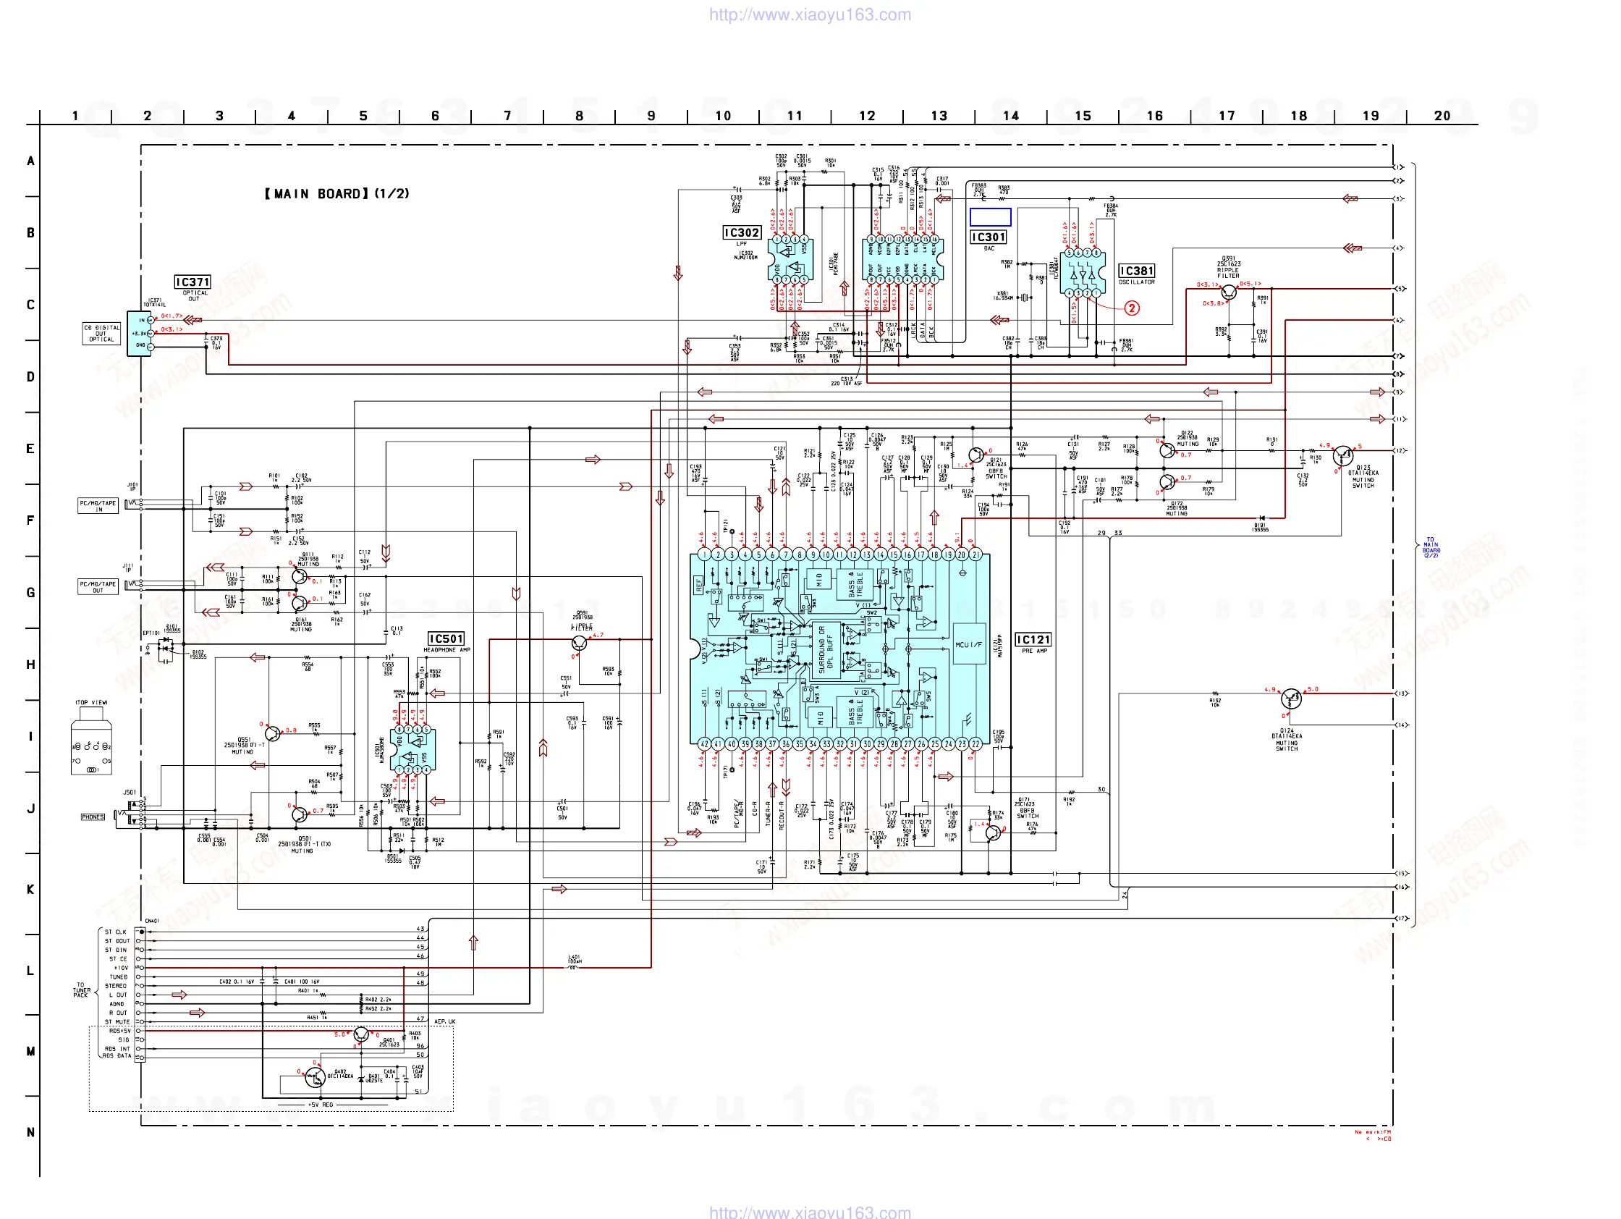
Task: Click the Q591 ripple filter transistor symbol
Action: [579, 643]
